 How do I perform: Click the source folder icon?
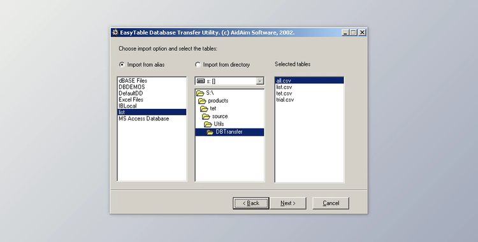[206, 117]
